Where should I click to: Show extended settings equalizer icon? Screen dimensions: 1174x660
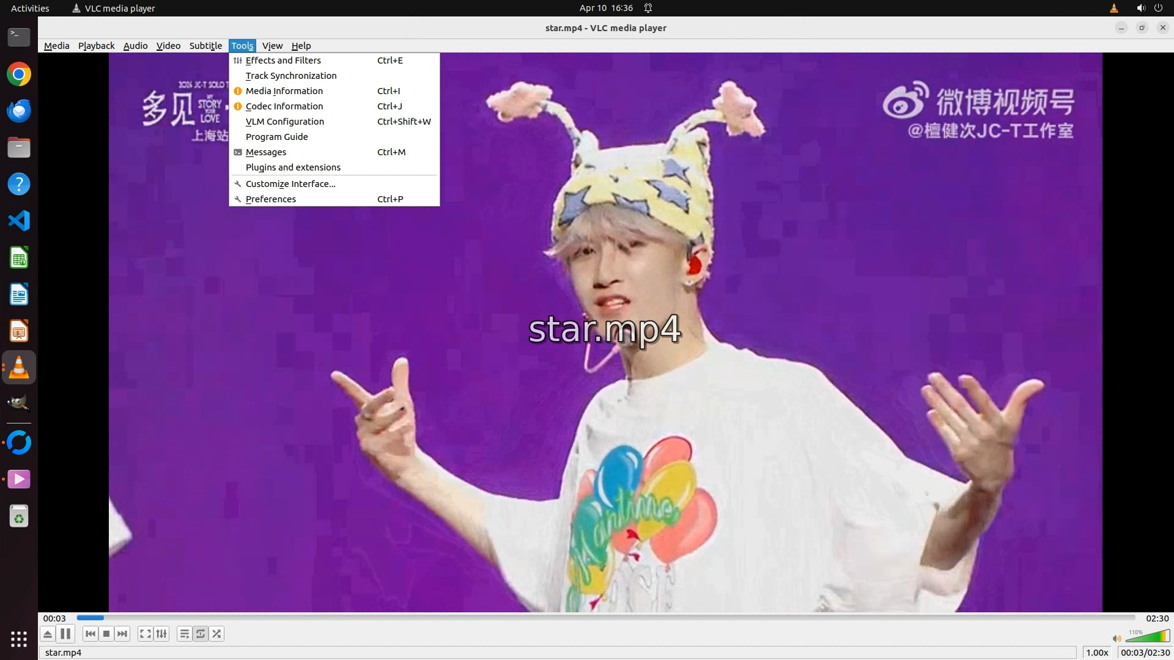pos(161,634)
